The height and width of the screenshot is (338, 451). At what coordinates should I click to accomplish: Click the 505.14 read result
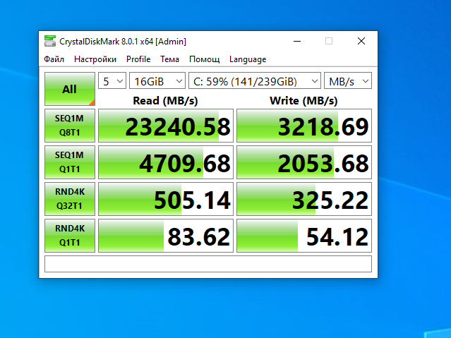pyautogui.click(x=166, y=199)
